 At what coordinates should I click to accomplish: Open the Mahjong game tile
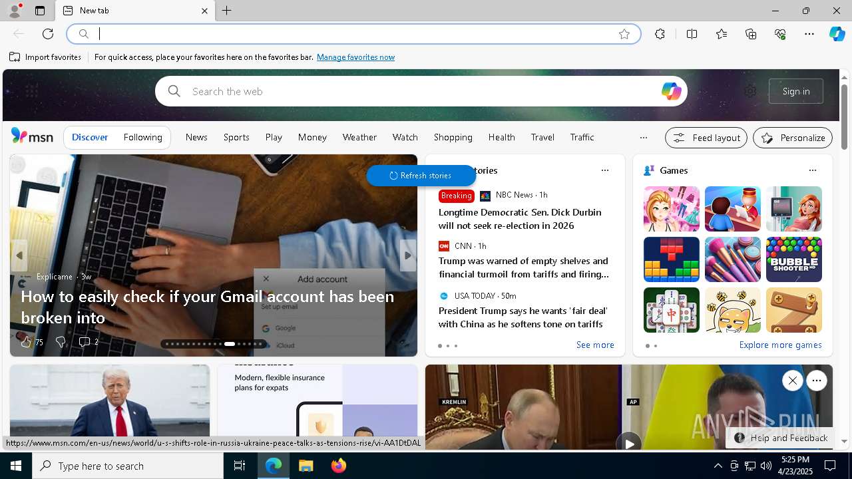click(x=672, y=310)
